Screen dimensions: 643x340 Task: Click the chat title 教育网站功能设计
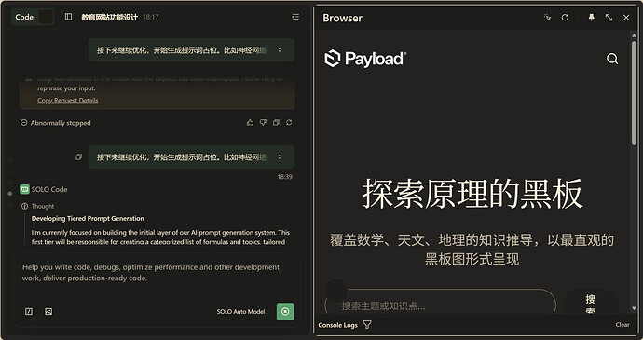tap(109, 17)
